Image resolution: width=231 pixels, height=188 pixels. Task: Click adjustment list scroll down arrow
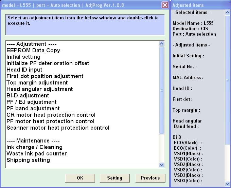pos(162,165)
